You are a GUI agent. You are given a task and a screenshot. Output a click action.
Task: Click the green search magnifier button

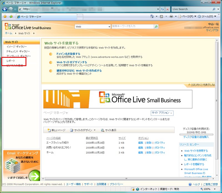(156, 26)
